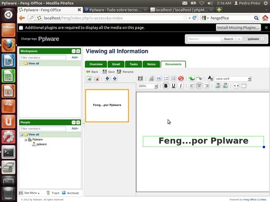Move the slide up with the blue up arrow
Screen dimensions: 270x202
click(115, 79)
